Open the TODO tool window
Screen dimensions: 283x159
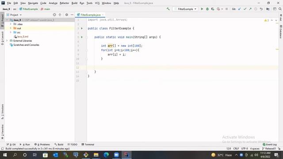pos(73,144)
